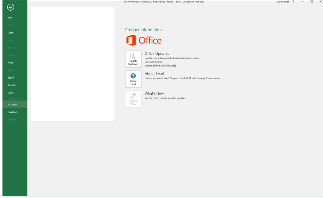Click the back arrow to return to workbook
The image size is (323, 198).
click(10, 7)
